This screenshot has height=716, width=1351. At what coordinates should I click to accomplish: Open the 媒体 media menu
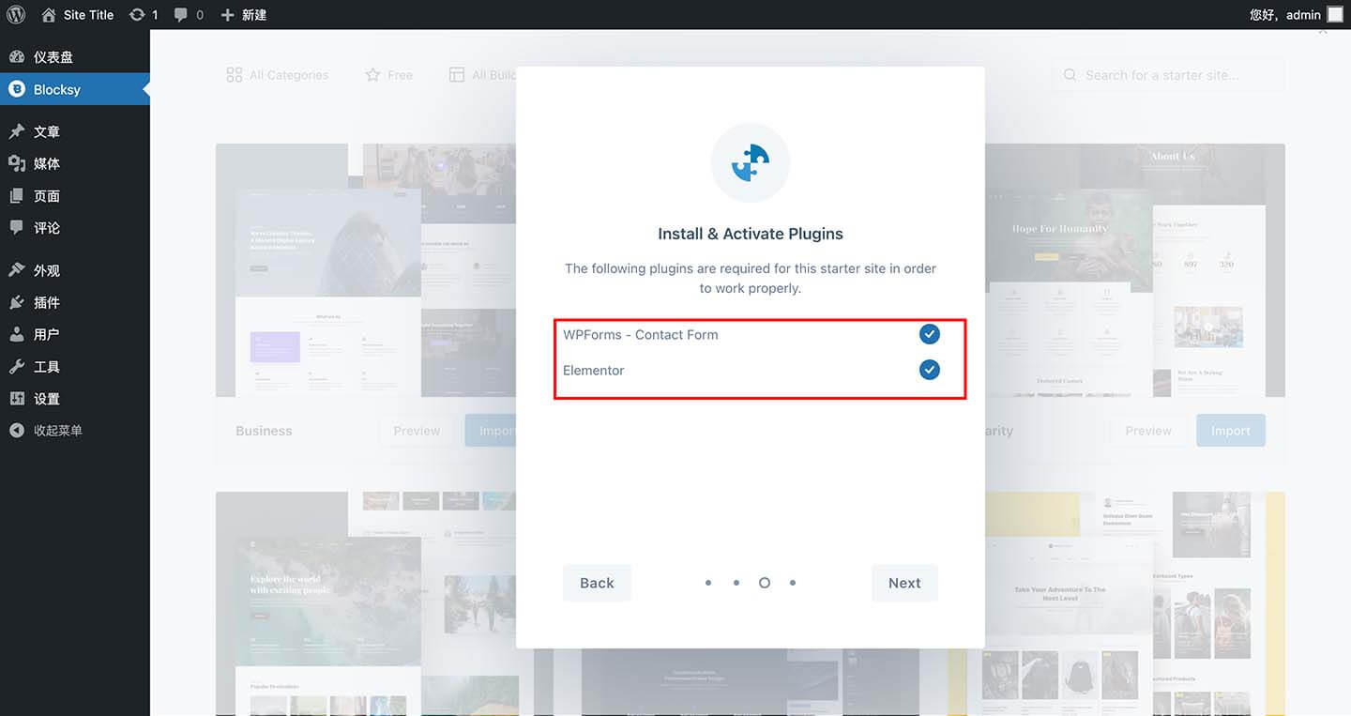point(75,163)
